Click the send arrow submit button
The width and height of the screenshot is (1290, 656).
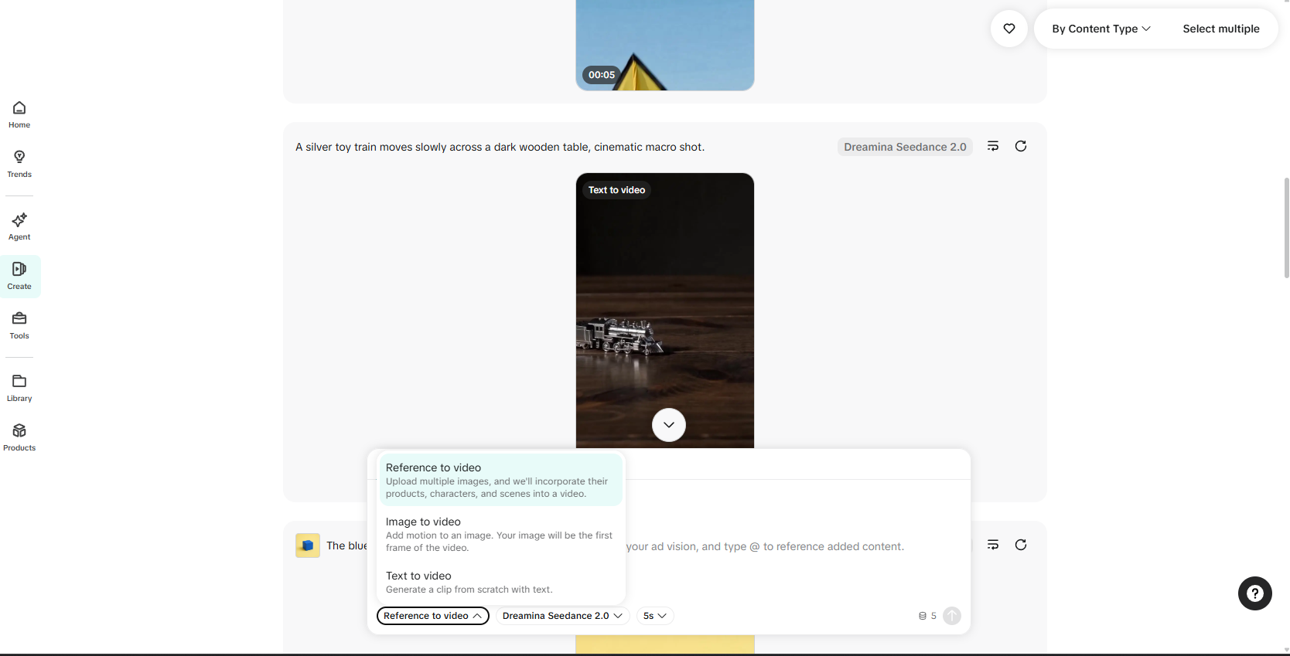pyautogui.click(x=952, y=616)
